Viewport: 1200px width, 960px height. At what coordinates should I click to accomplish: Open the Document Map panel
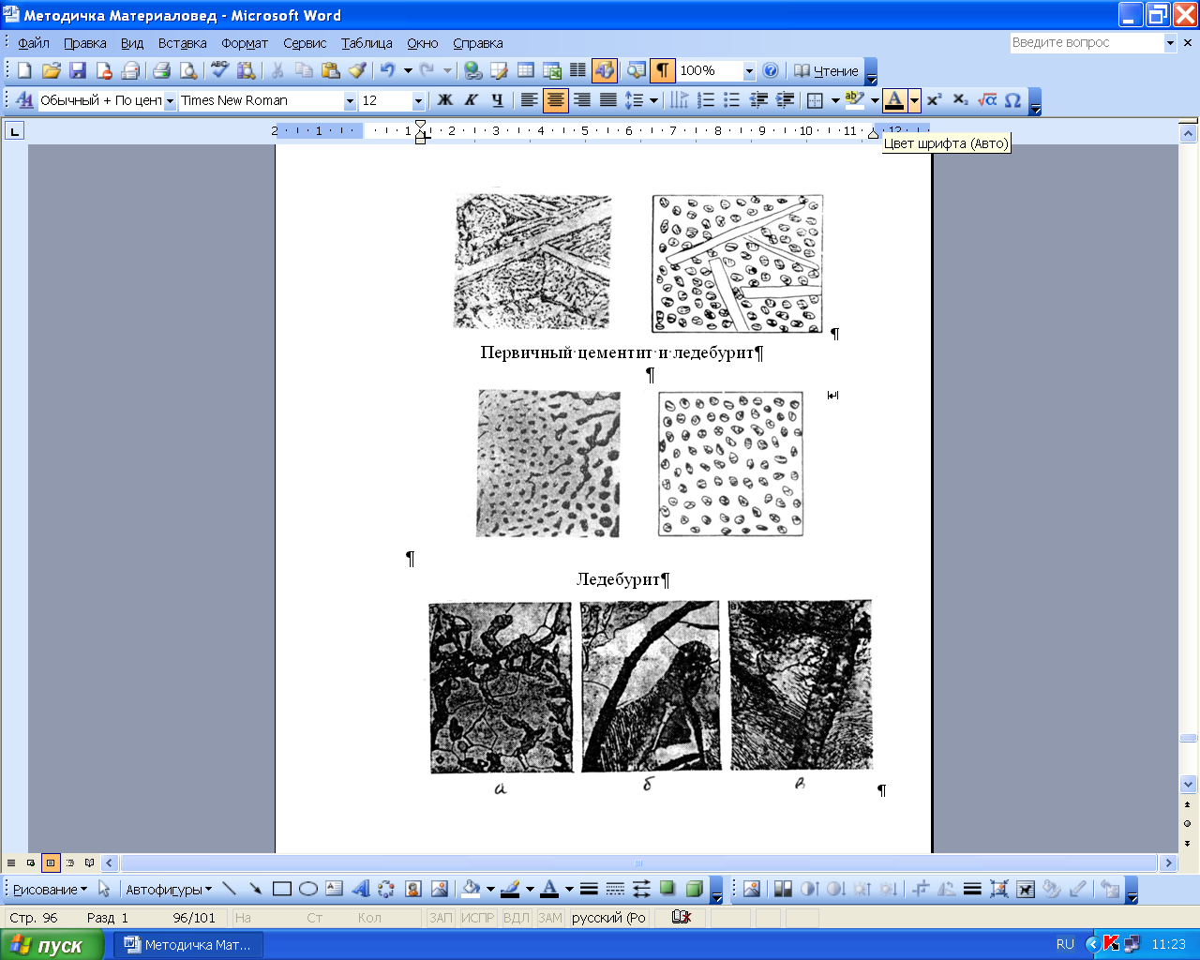[x=637, y=70]
